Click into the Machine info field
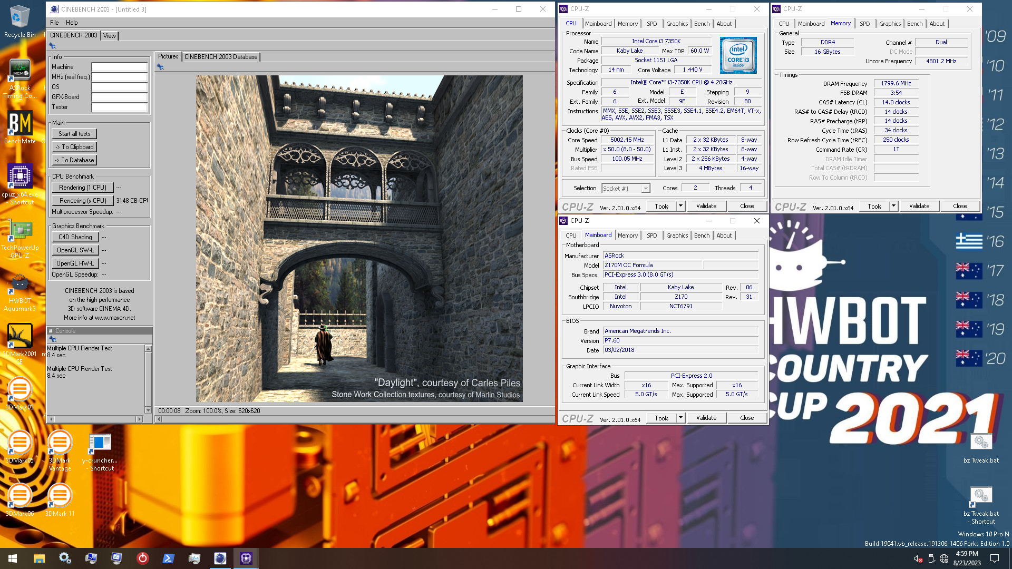This screenshot has width=1012, height=569. point(119,67)
